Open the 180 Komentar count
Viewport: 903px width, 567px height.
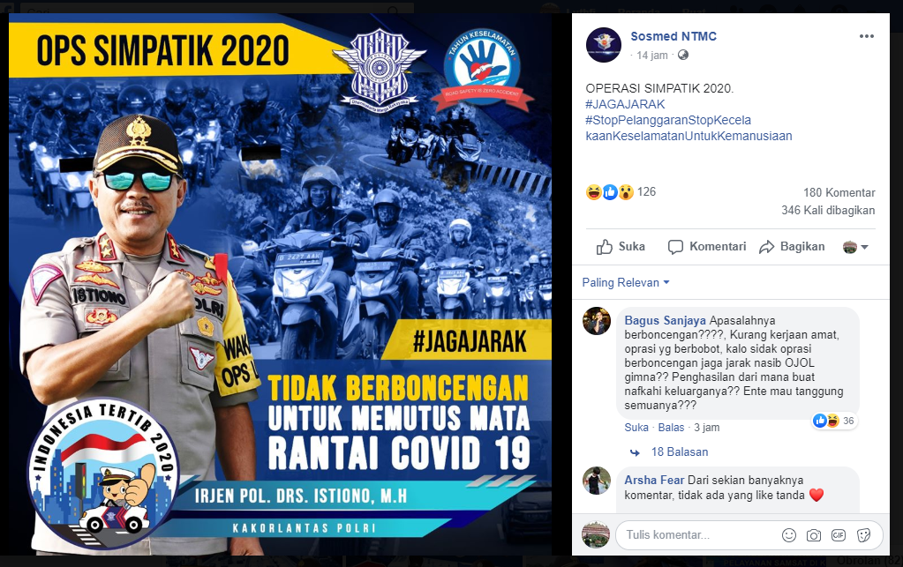tap(839, 192)
